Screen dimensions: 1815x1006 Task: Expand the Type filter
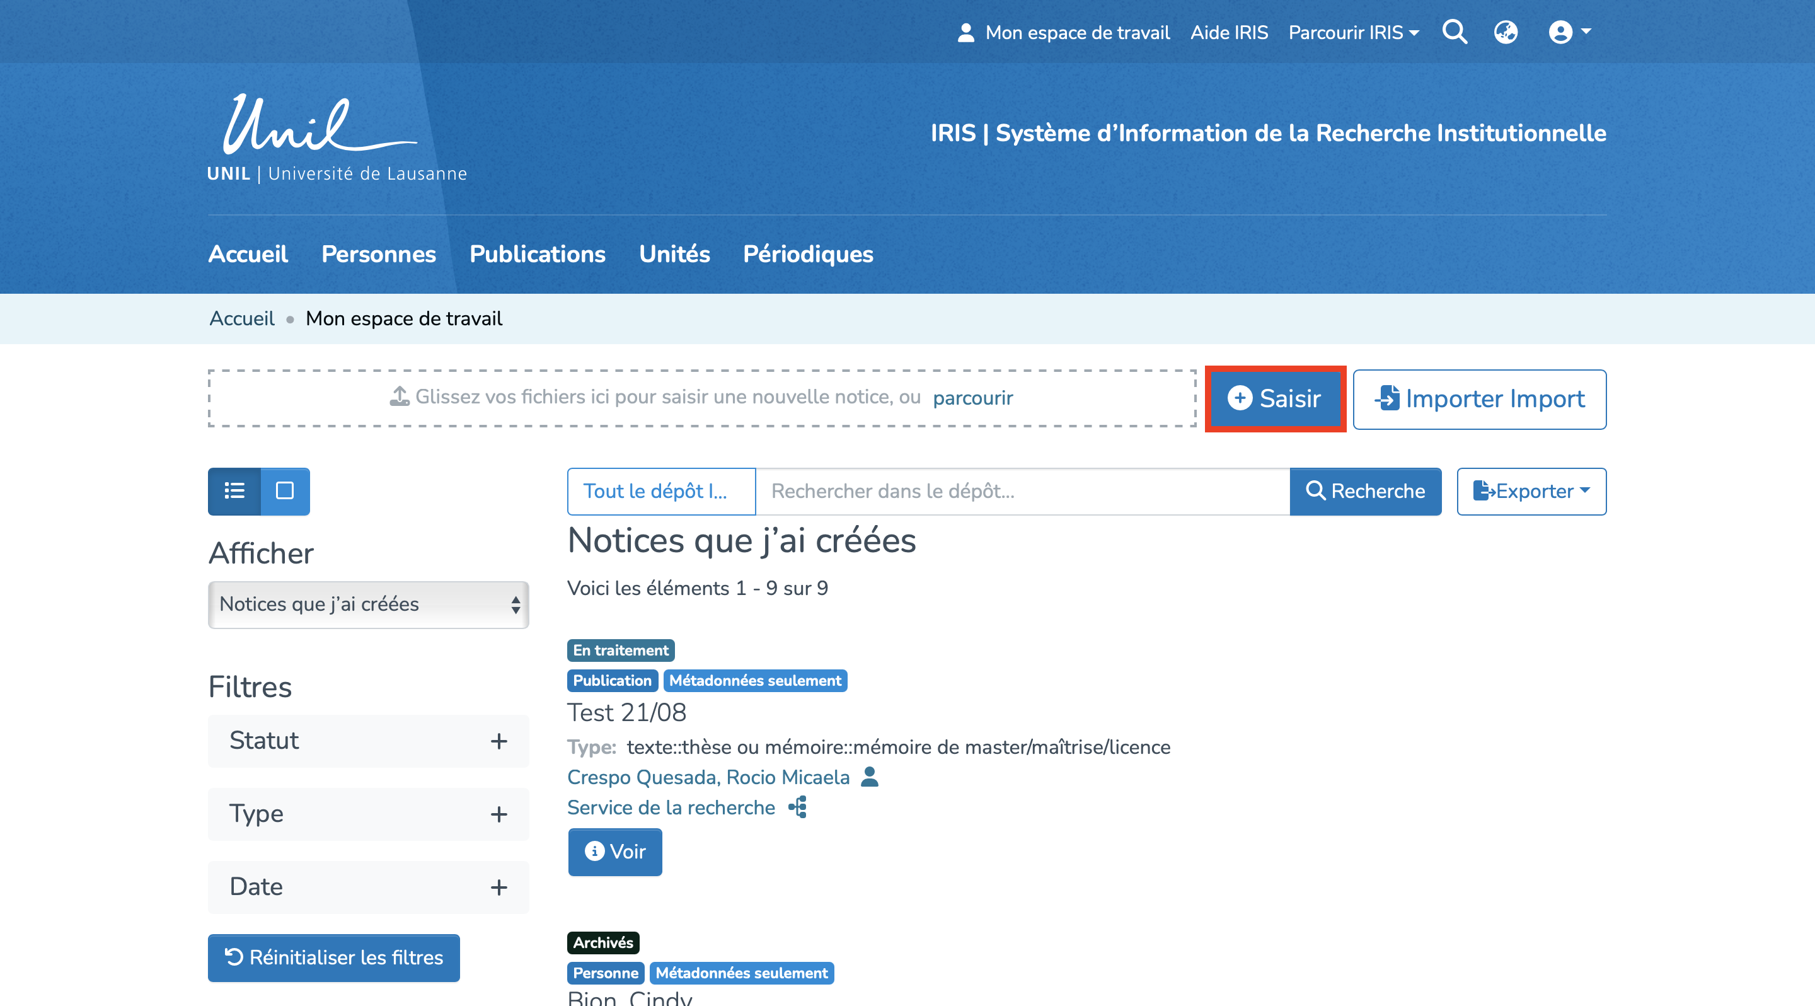pos(368,814)
